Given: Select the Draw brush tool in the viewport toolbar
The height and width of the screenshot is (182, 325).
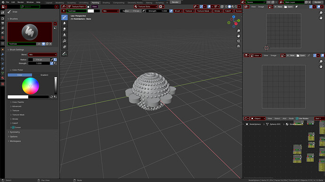Looking at the screenshot, I should coord(65,17).
